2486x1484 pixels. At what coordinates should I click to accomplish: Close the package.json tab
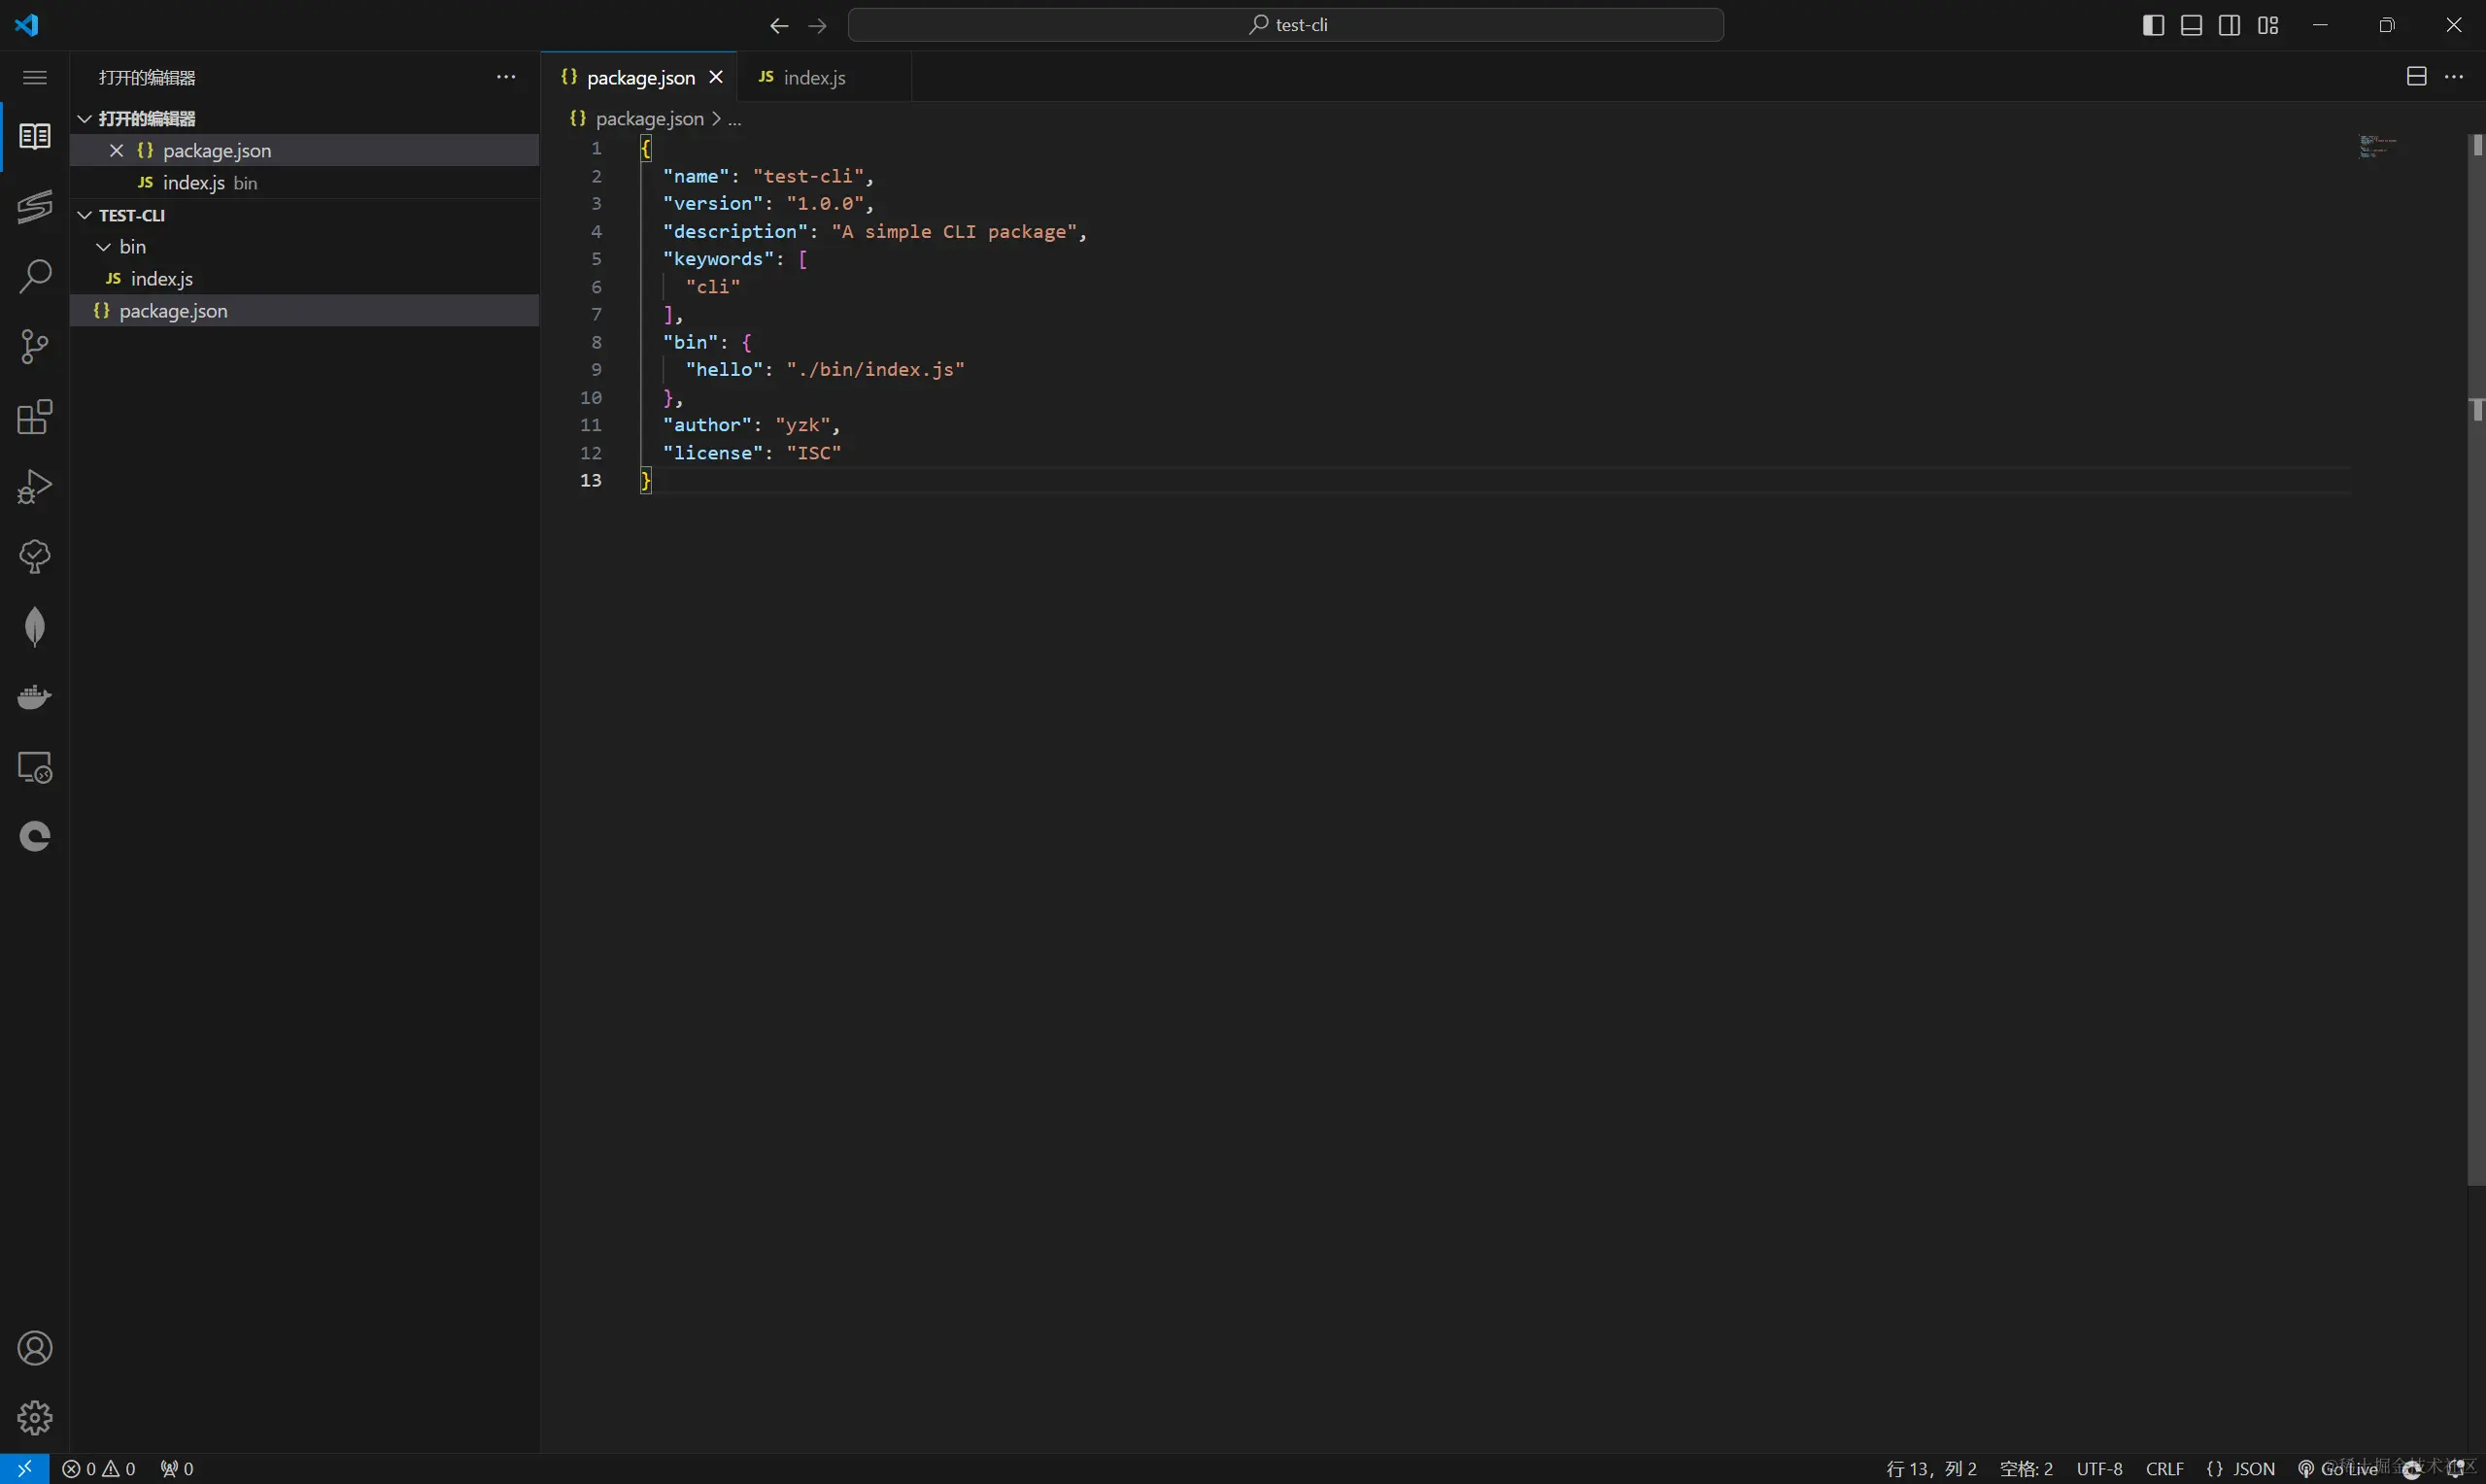pyautogui.click(x=716, y=77)
